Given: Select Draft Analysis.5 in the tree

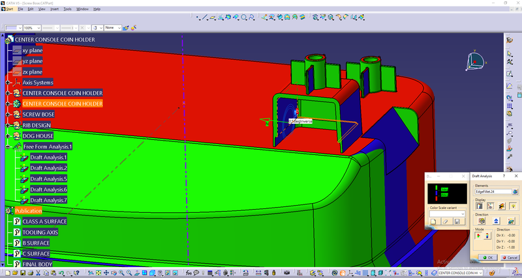Looking at the screenshot, I should (48, 178).
